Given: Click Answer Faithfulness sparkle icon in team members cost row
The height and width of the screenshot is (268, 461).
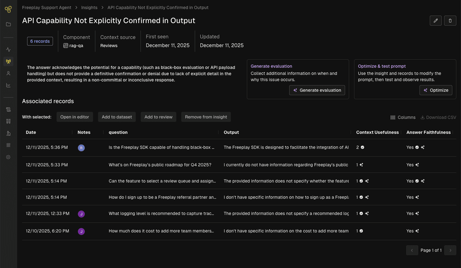Looking at the screenshot, I should tap(417, 231).
